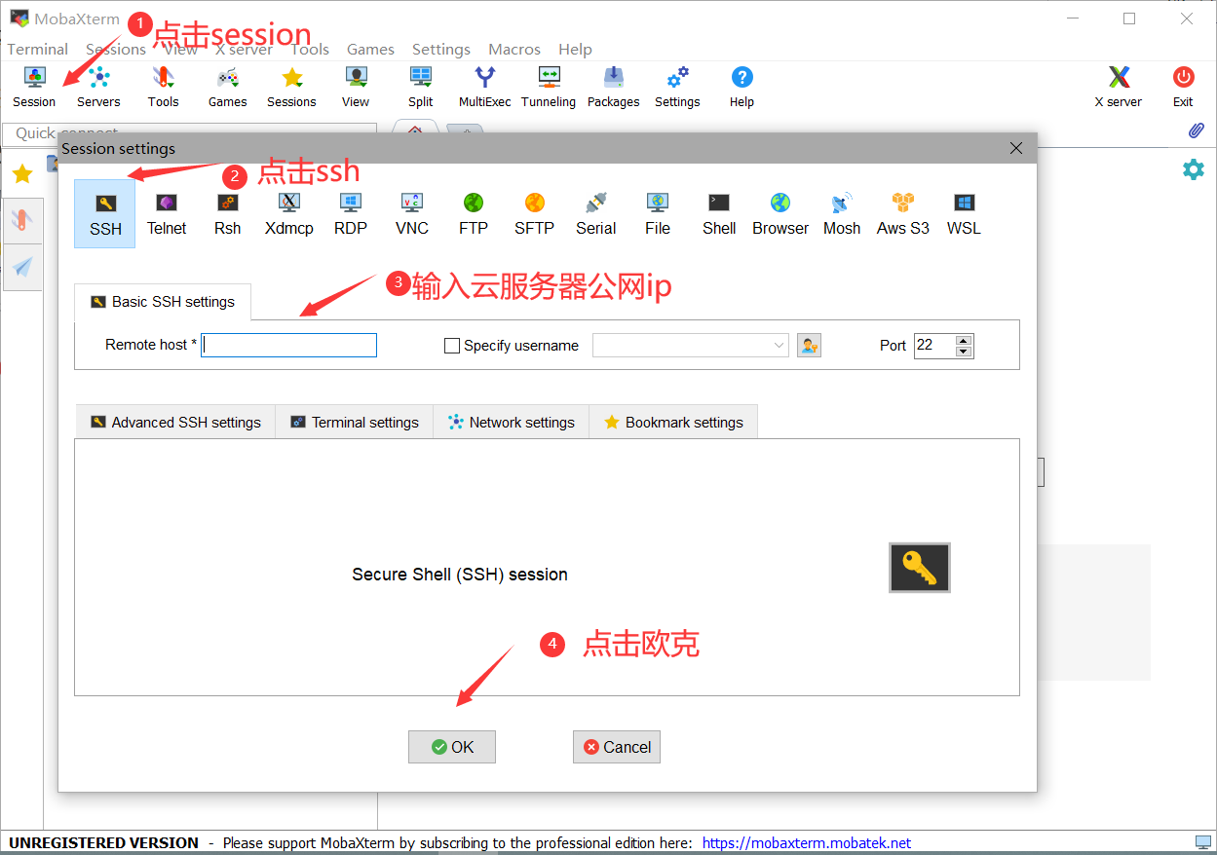Open the View toolbar icon
The width and height of the screenshot is (1217, 855).
[356, 87]
